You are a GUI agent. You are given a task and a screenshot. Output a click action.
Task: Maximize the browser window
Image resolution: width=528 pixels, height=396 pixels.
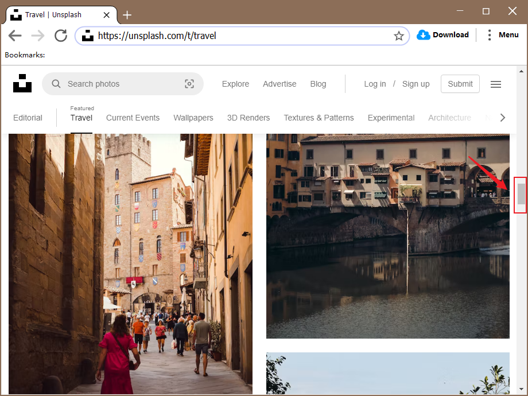[486, 11]
